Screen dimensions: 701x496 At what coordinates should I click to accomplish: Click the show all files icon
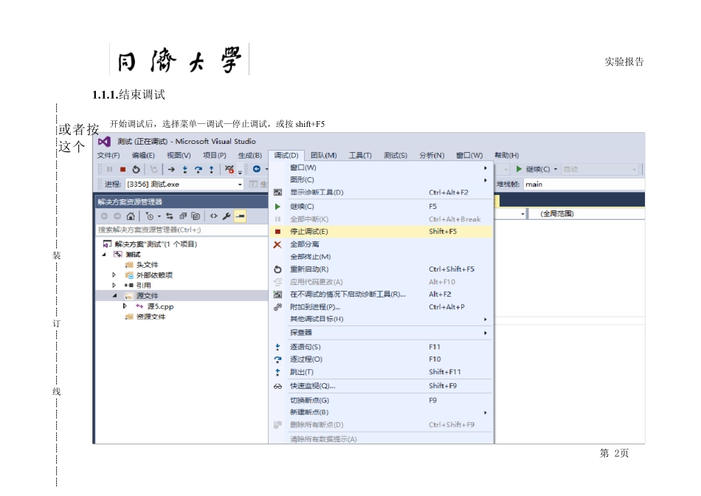click(x=196, y=216)
